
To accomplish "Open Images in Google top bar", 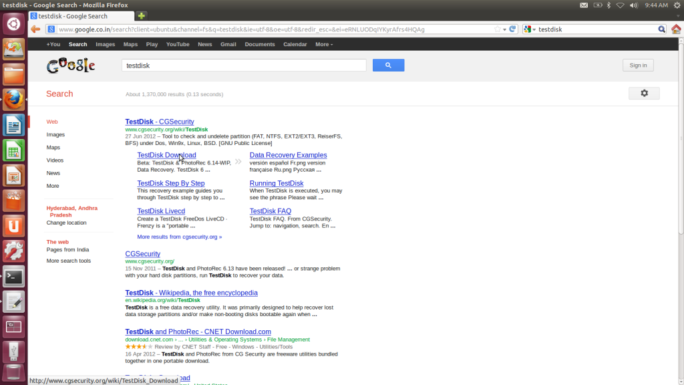I will point(105,44).
